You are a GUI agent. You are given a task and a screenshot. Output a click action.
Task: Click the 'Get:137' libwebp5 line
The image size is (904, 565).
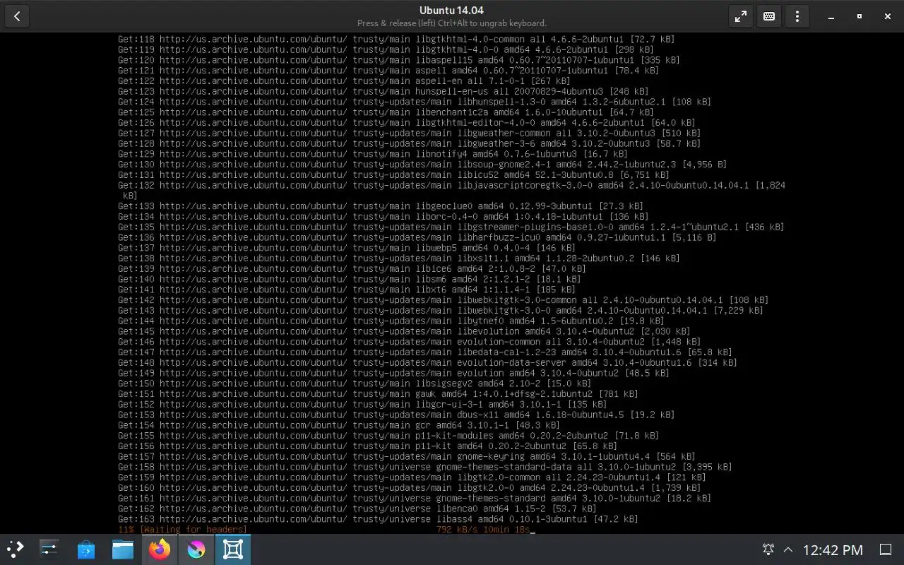347,248
